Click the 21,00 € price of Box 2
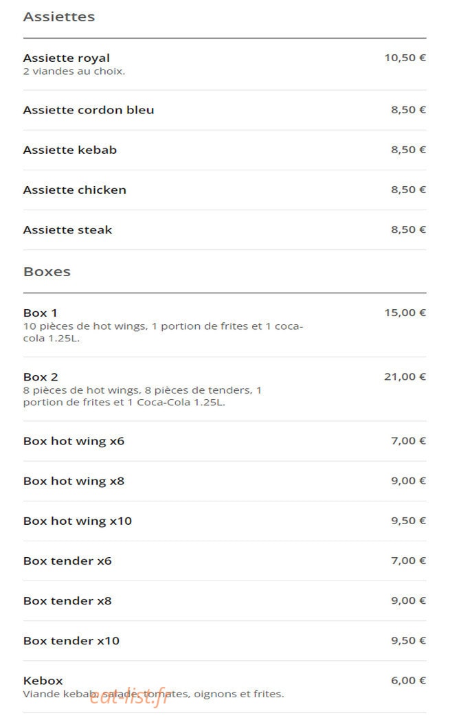The width and height of the screenshot is (472, 722). (x=405, y=376)
